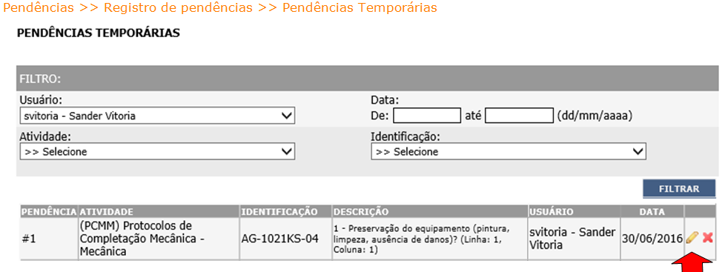Click the DESCRIÇÃO column header
The width and height of the screenshot is (725, 272).
tap(361, 212)
